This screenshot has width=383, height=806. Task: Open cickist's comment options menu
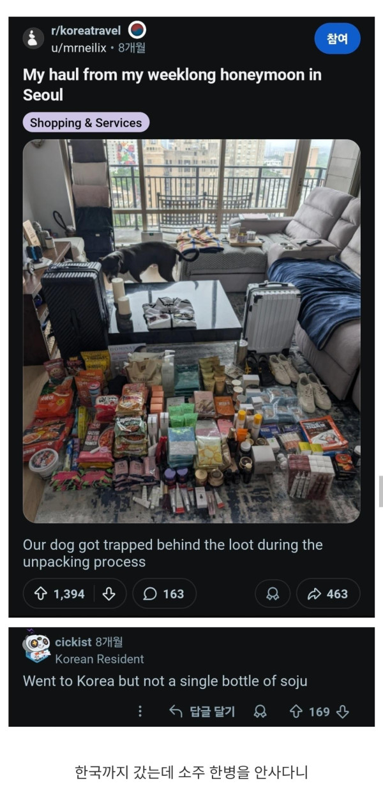(x=140, y=711)
